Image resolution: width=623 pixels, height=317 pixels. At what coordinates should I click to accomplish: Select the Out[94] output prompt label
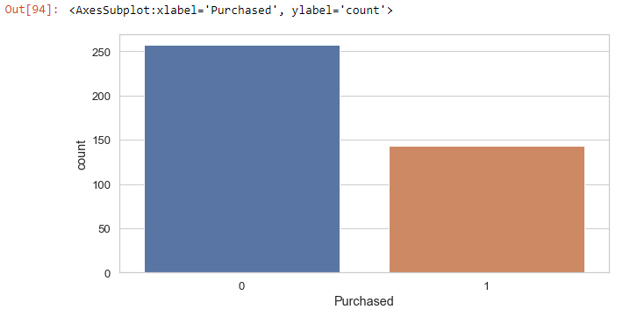click(x=31, y=10)
